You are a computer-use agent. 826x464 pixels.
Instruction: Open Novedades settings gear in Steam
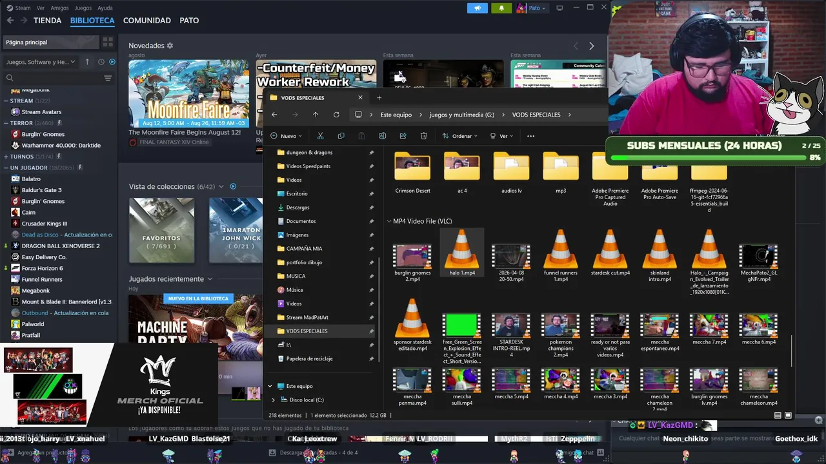pyautogui.click(x=170, y=46)
